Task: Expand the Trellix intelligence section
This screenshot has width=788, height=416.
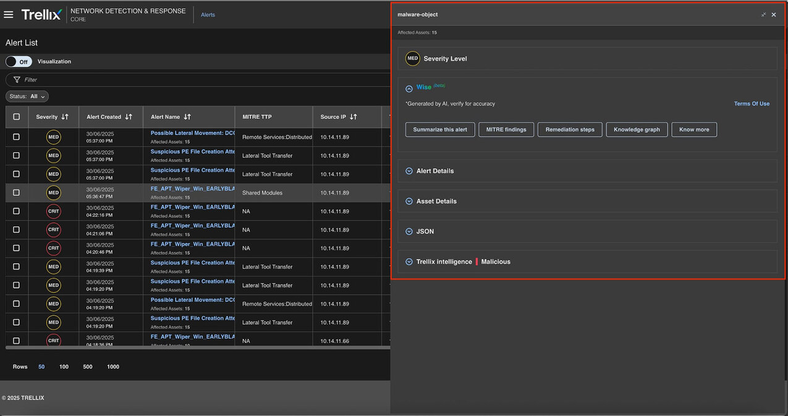Action: coord(409,262)
